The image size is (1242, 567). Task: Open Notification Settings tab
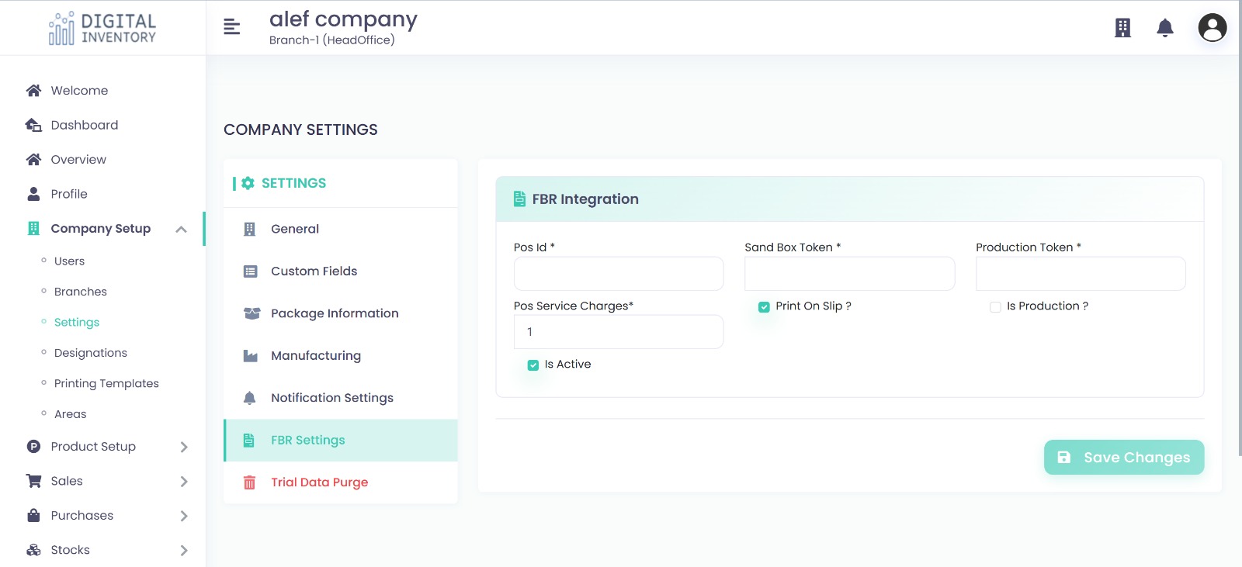(341, 398)
